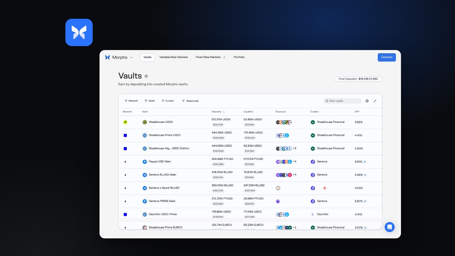The image size is (455, 256).
Task: Click network icon in Steakhouse USDG row
Action: pyautogui.click(x=125, y=122)
